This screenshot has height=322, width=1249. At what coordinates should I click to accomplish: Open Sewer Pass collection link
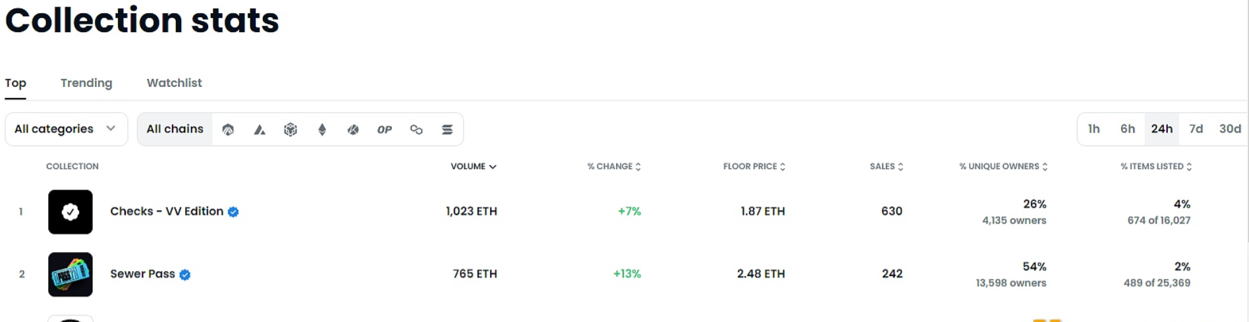pos(142,274)
